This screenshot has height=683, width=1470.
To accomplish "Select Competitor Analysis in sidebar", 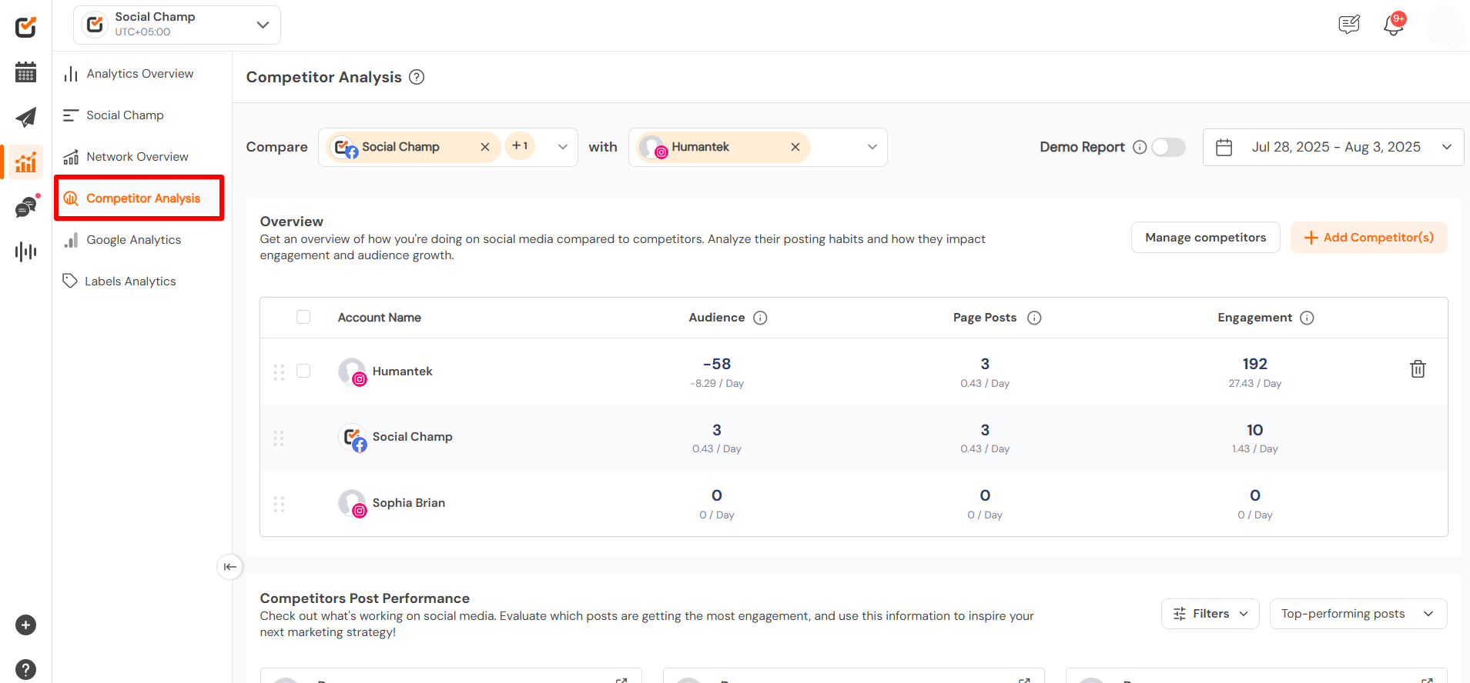I will 139,198.
